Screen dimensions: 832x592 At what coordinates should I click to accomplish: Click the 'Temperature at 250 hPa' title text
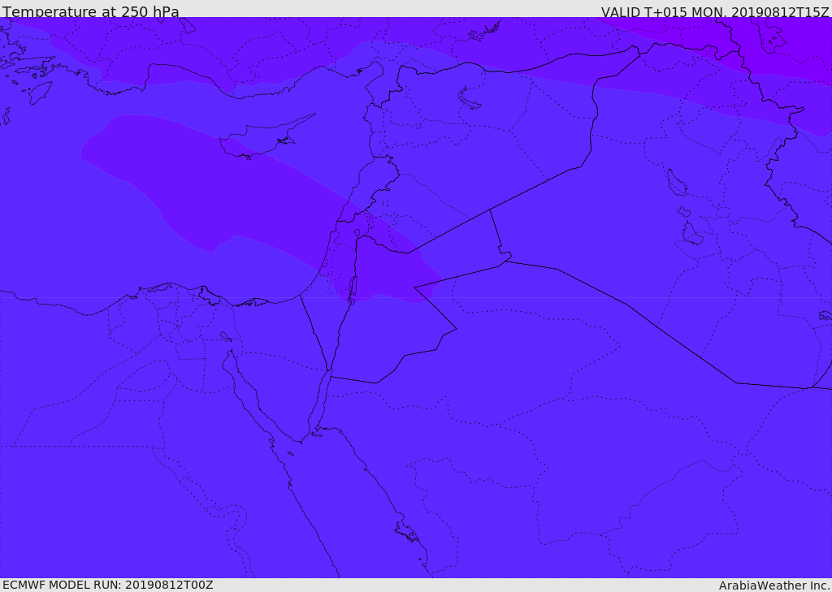(91, 11)
